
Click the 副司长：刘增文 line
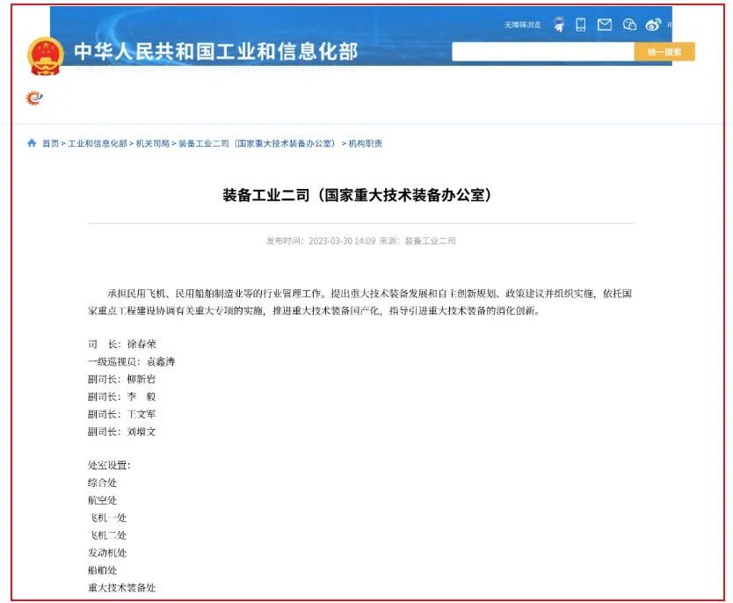click(x=121, y=432)
